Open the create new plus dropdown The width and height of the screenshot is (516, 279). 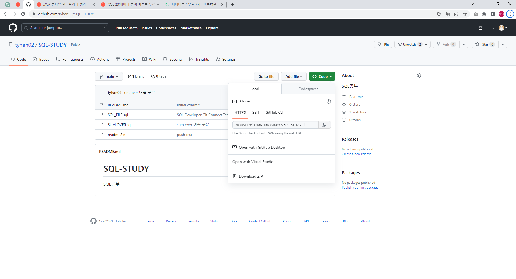pyautogui.click(x=491, y=28)
